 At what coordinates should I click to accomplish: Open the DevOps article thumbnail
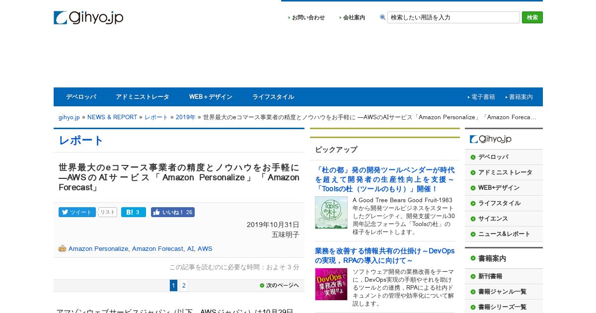[331, 284]
